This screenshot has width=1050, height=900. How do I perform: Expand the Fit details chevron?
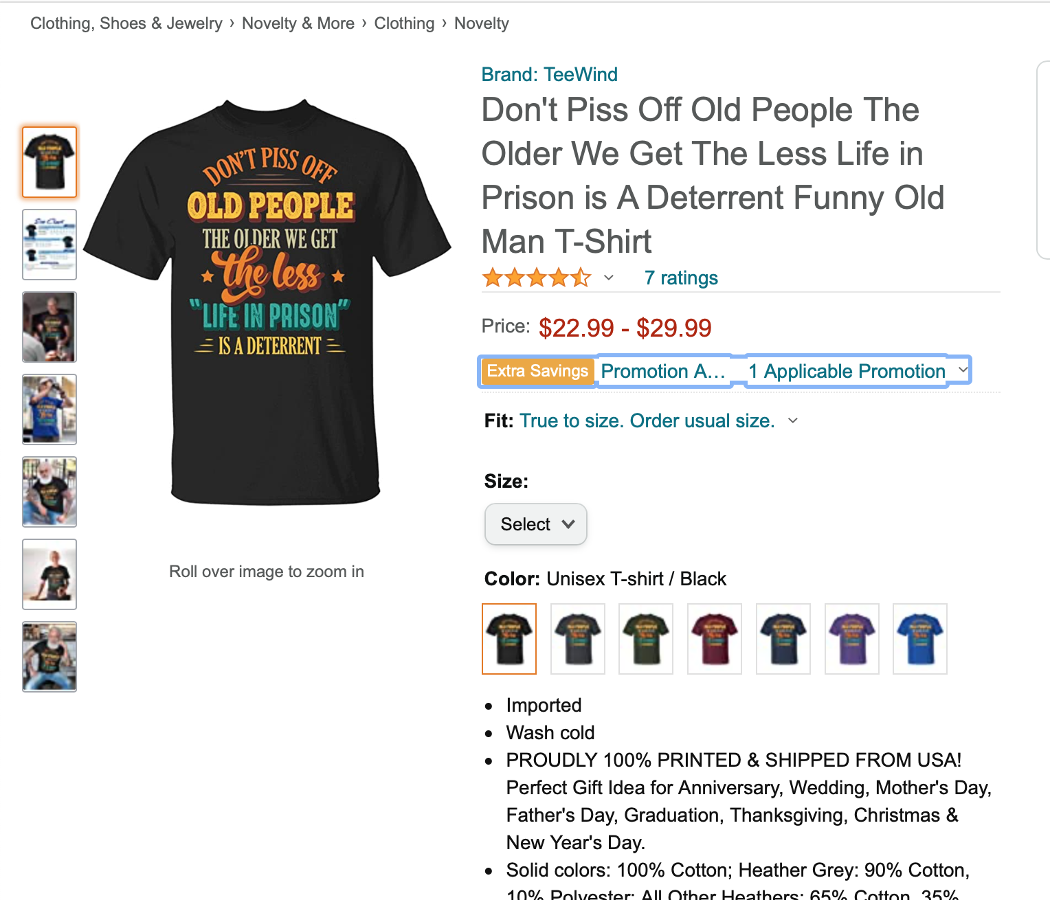coord(793,420)
